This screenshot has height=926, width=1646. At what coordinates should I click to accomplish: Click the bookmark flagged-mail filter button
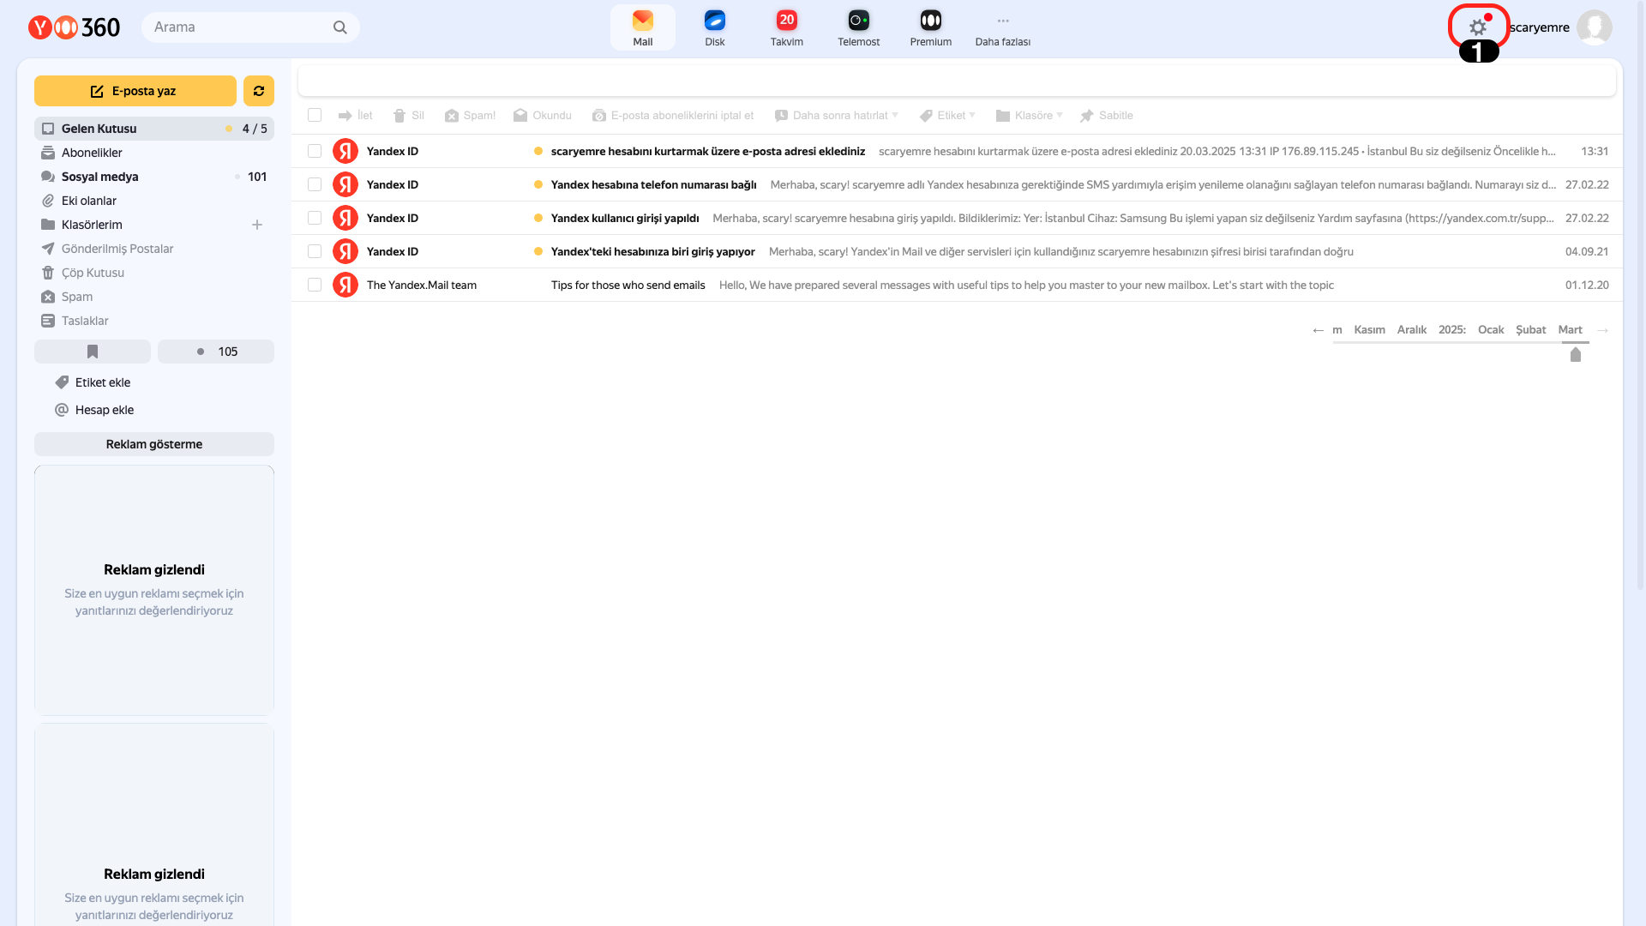coord(93,352)
